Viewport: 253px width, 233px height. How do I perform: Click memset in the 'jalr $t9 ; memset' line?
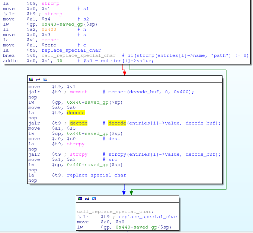coord(79,92)
